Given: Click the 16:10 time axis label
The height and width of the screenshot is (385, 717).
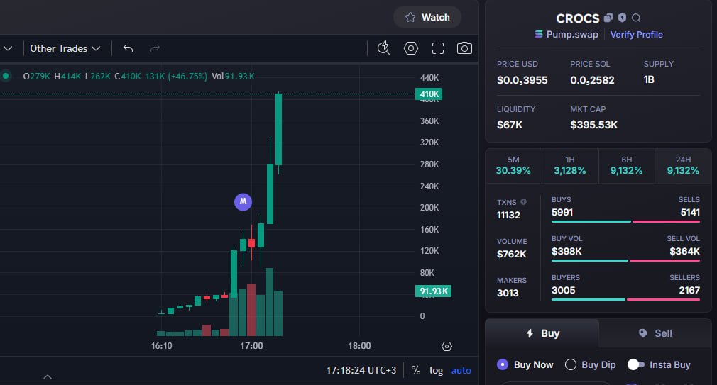Looking at the screenshot, I should coord(161,346).
